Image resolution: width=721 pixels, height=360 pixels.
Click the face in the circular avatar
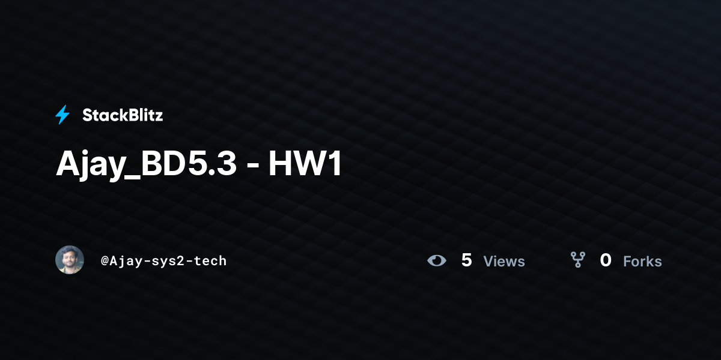click(x=69, y=258)
